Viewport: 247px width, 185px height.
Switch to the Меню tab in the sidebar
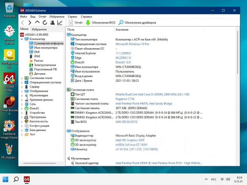24,29
